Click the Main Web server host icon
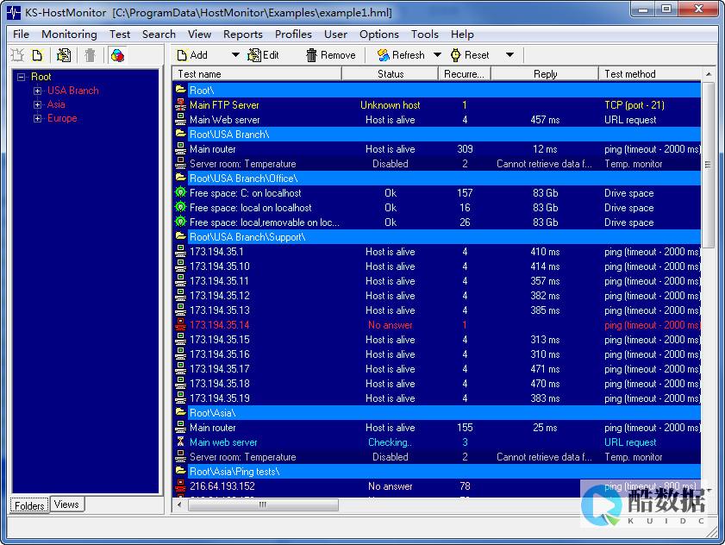The image size is (725, 545). [180, 119]
